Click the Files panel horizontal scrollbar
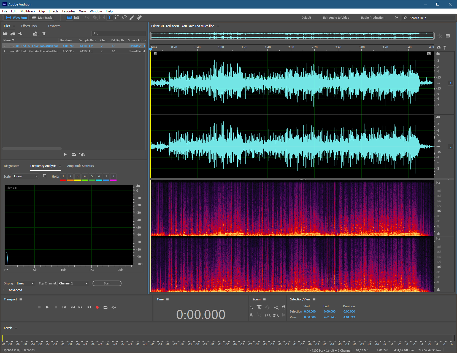Viewport: 457px width, 353px height. pos(32,149)
